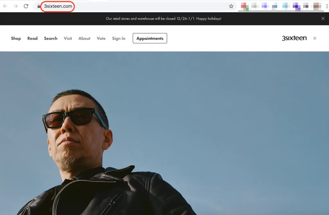329x215 pixels.
Task: Click the hero photo of man in sunglasses
Action: point(164,133)
